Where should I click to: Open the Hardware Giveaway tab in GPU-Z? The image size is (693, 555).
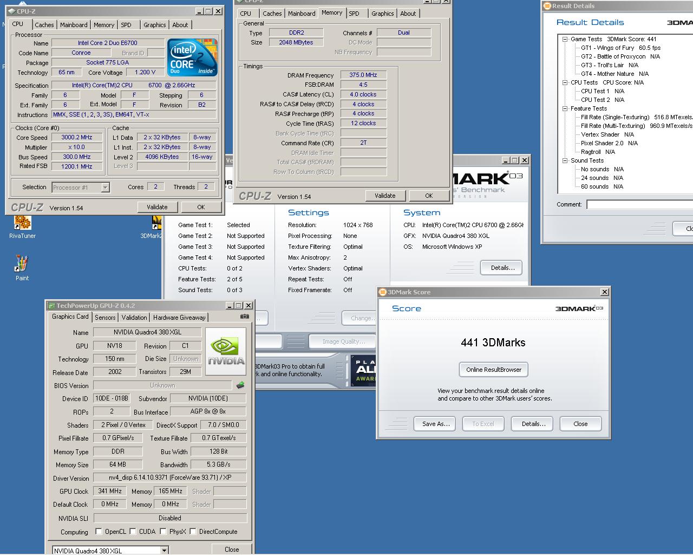[x=179, y=318]
